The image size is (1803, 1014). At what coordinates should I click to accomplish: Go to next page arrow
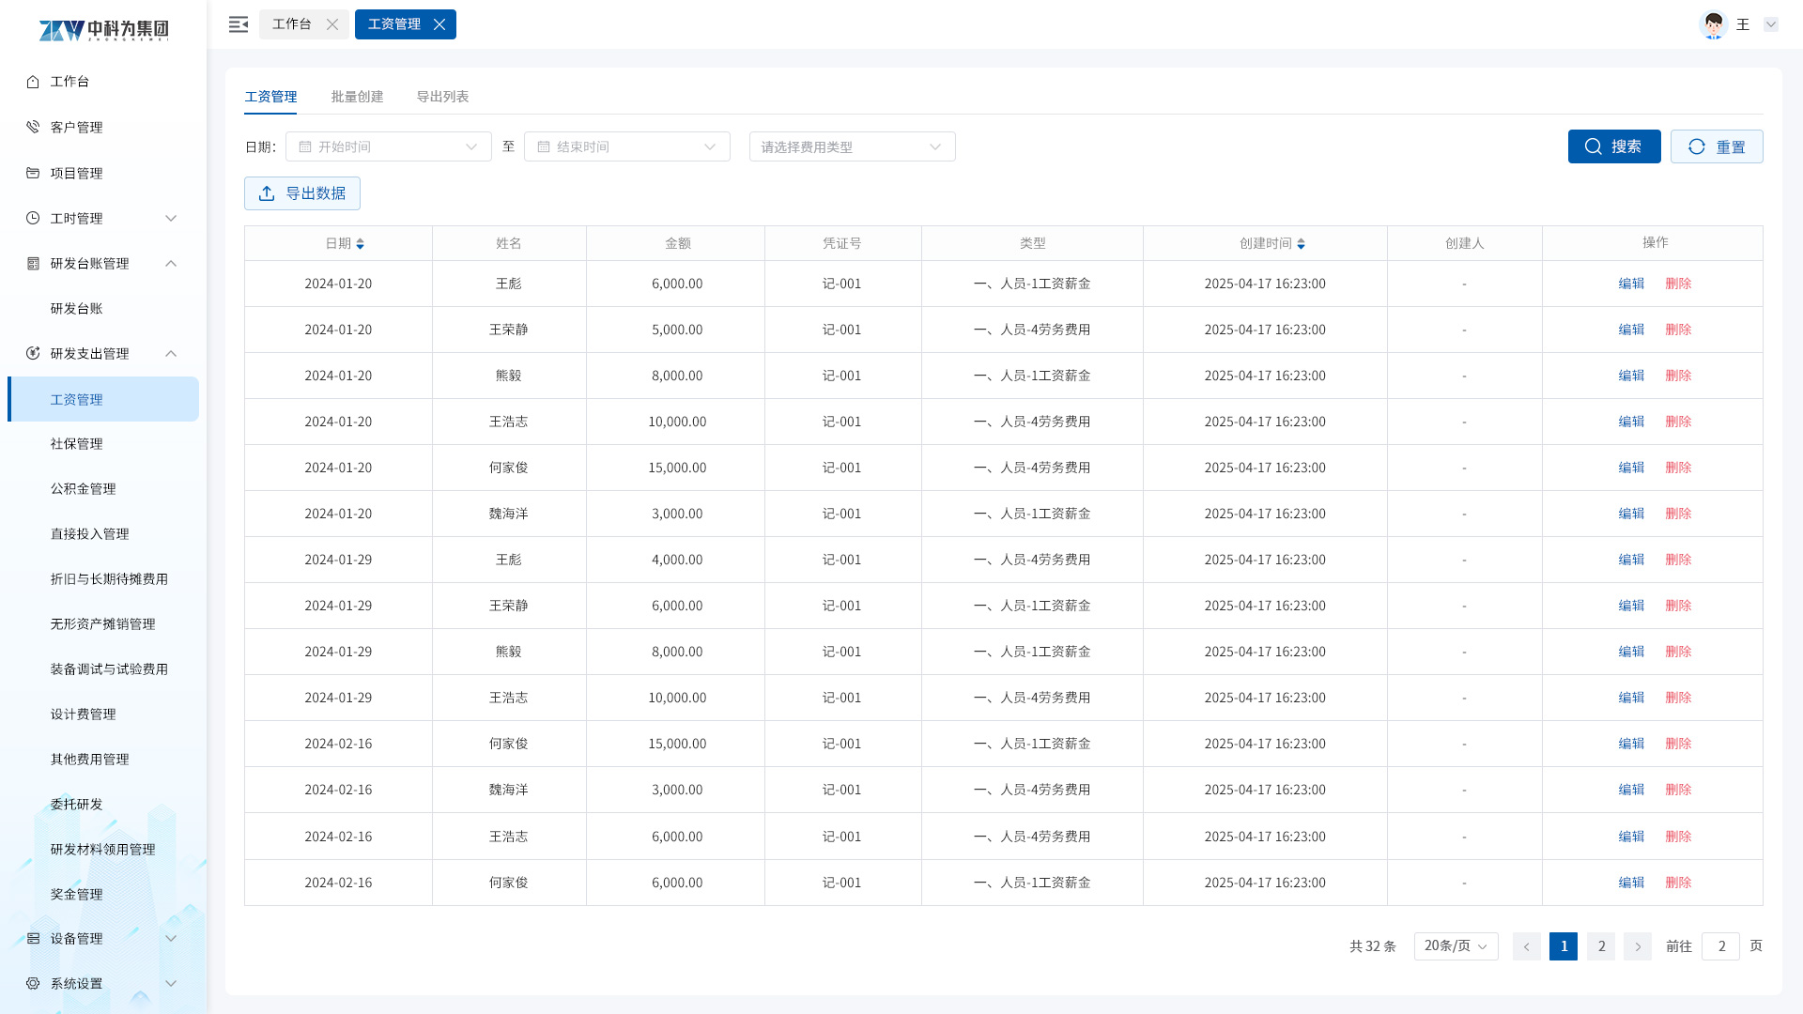coord(1638,946)
